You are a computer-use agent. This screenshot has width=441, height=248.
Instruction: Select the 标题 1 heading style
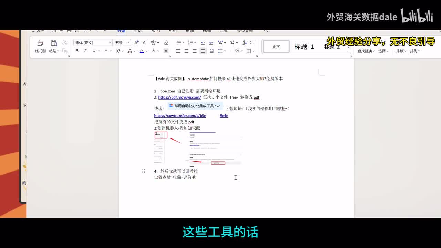pyautogui.click(x=304, y=47)
